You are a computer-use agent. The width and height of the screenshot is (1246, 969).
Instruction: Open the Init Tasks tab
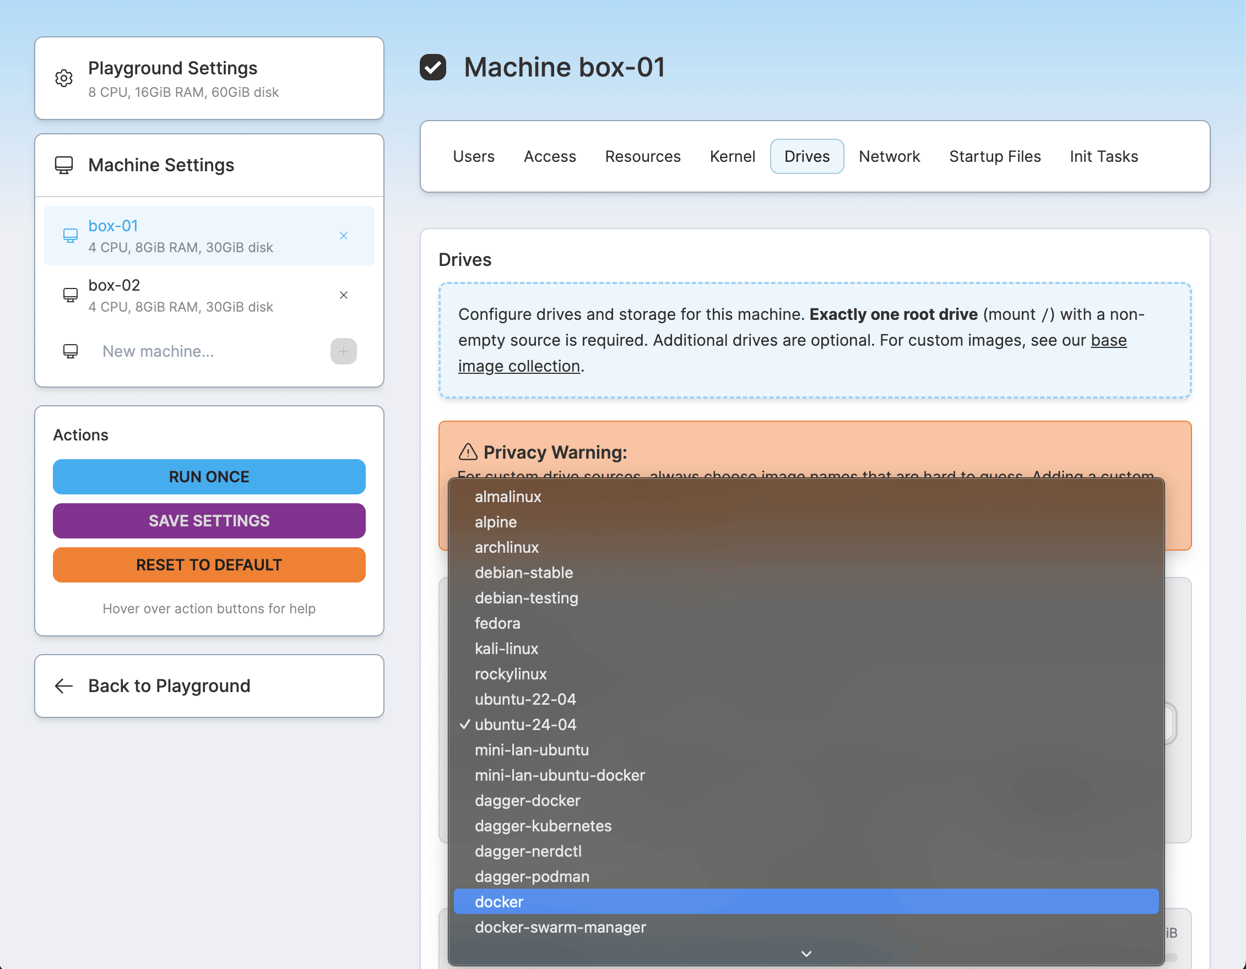click(x=1103, y=156)
